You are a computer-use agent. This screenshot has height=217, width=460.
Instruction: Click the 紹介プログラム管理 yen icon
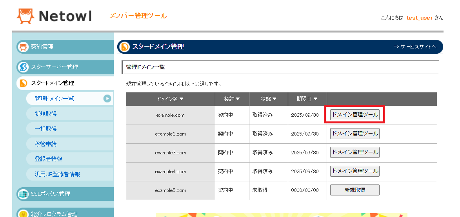[x=23, y=213]
